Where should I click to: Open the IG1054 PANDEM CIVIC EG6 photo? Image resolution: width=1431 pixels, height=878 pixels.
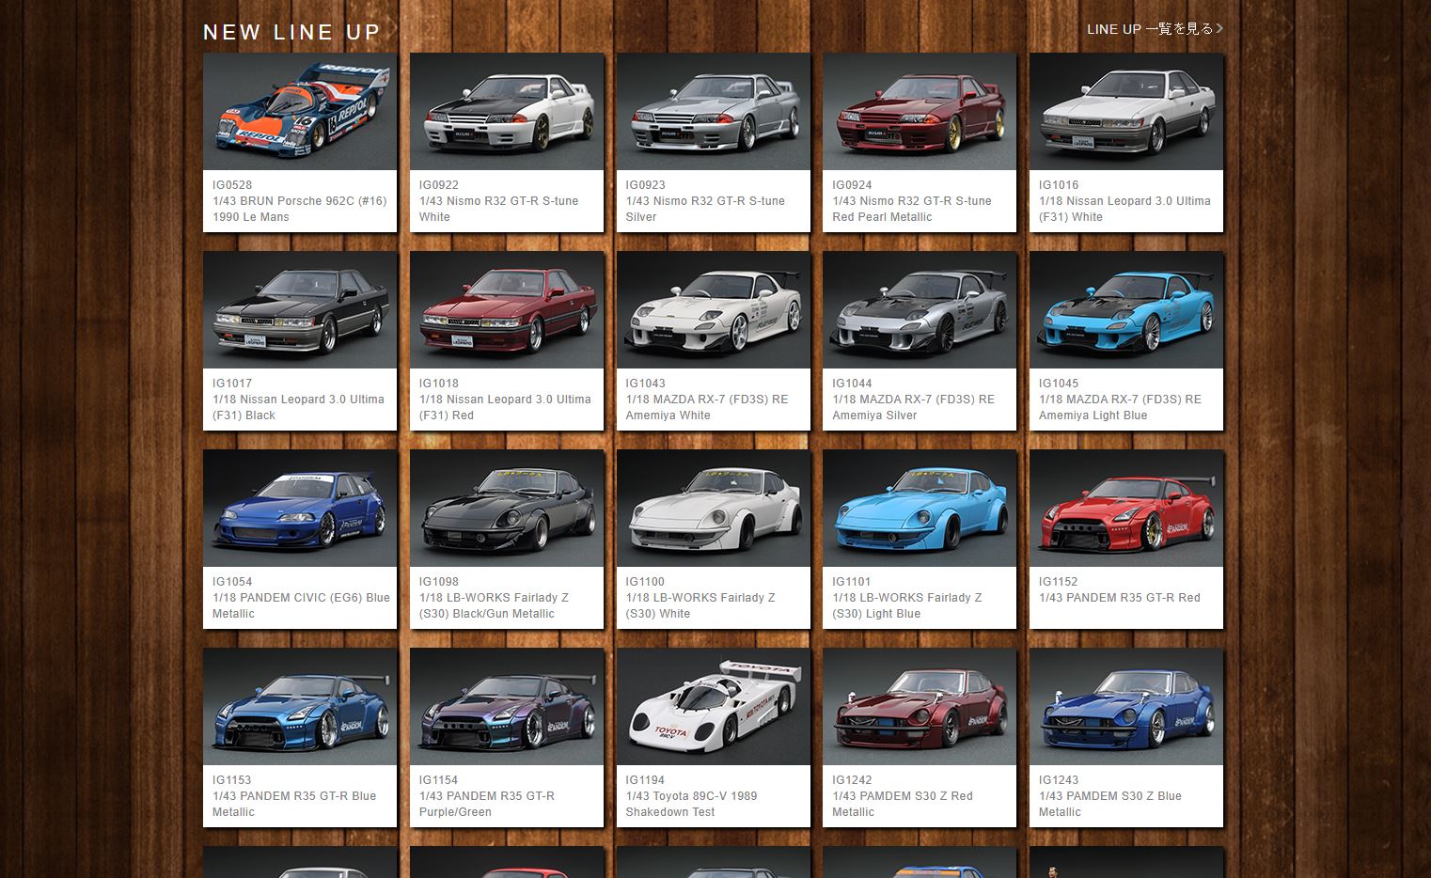300,509
